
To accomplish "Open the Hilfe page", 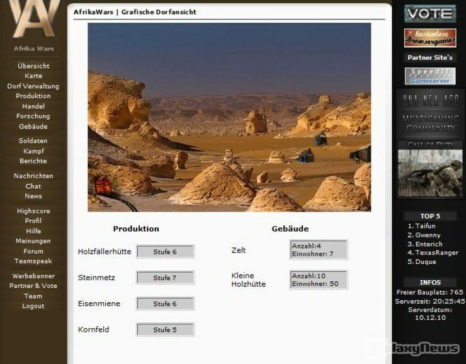I will 33,231.
